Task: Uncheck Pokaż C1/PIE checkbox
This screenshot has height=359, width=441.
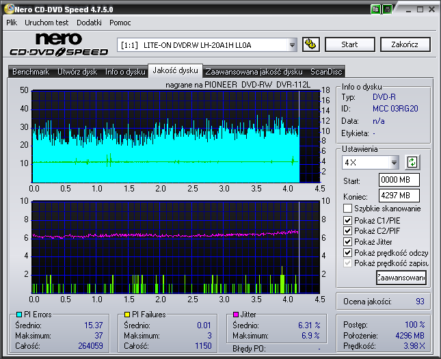Action: click(x=347, y=220)
